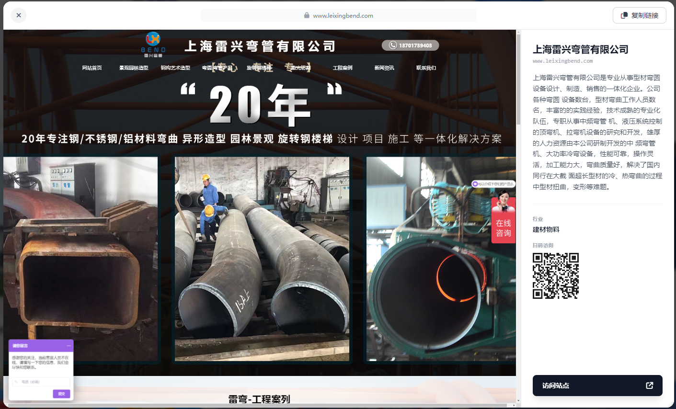Click the copy icon in 复制链接 button
676x409 pixels.
624,15
